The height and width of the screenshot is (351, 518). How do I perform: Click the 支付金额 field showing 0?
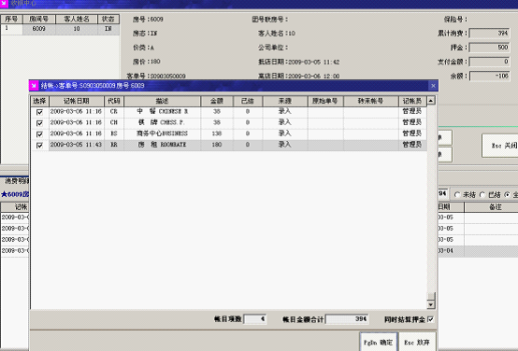tap(490, 62)
